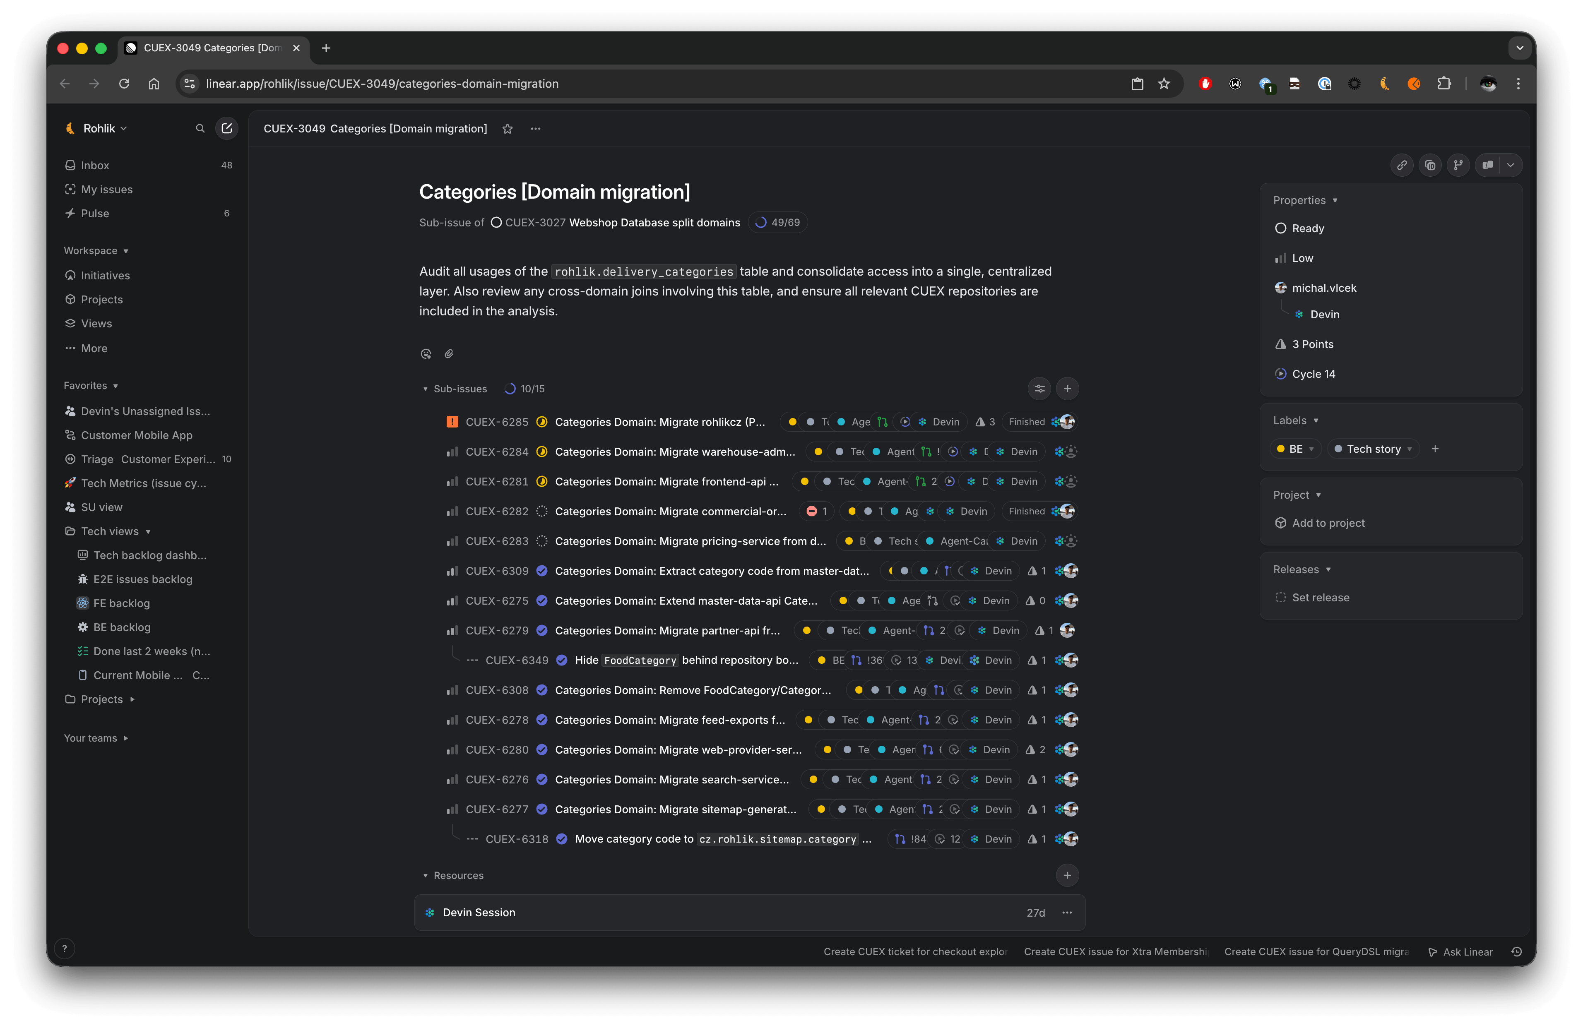The image size is (1583, 1028).
Task: Open parent issue CUEX-3027 link
Action: pos(621,222)
